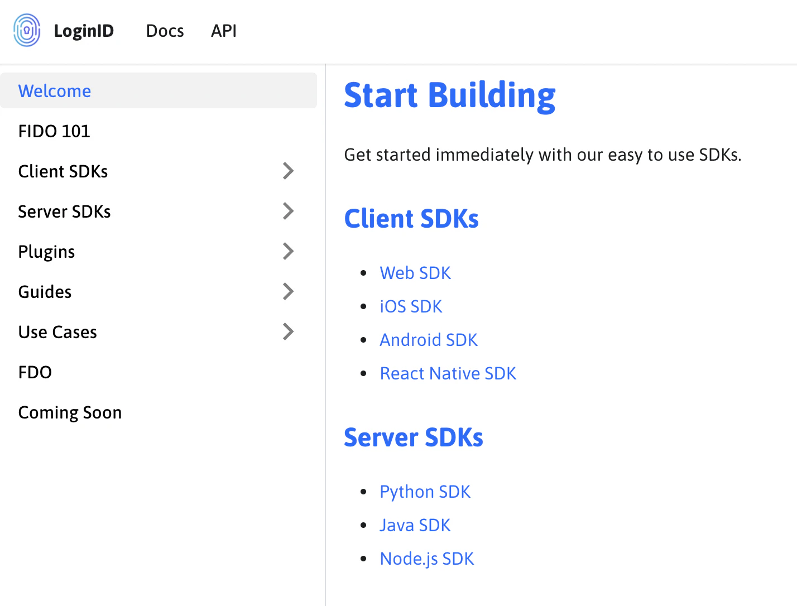Open the FIDO 101 page
This screenshot has width=797, height=606.
click(x=54, y=131)
